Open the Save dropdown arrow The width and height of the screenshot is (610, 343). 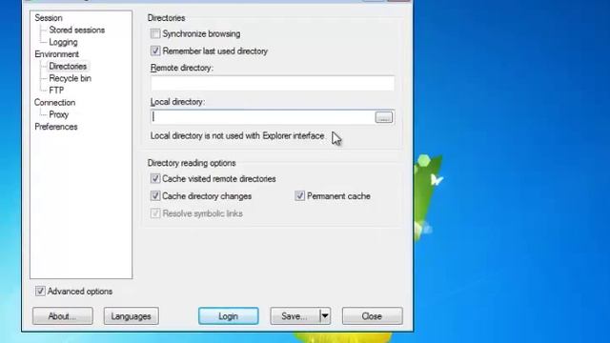pos(325,316)
